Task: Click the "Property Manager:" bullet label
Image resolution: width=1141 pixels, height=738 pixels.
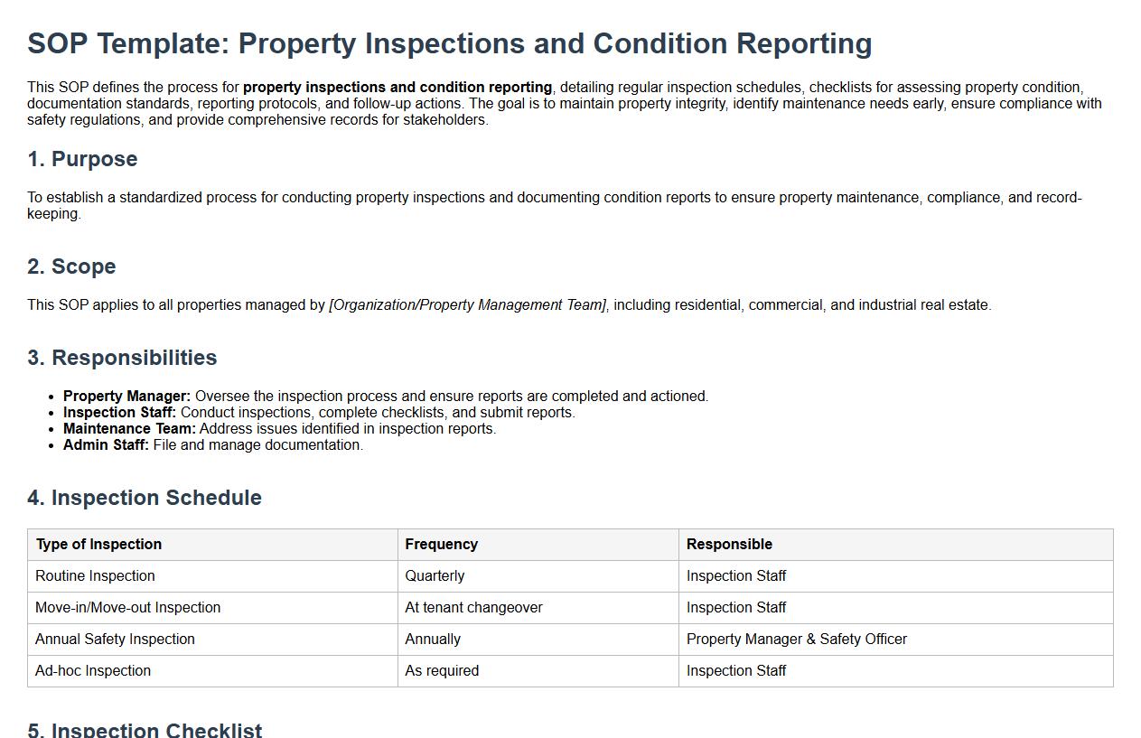Action: tap(126, 397)
